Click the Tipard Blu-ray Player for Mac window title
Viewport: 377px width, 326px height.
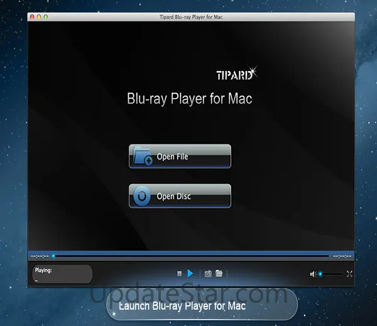point(191,17)
